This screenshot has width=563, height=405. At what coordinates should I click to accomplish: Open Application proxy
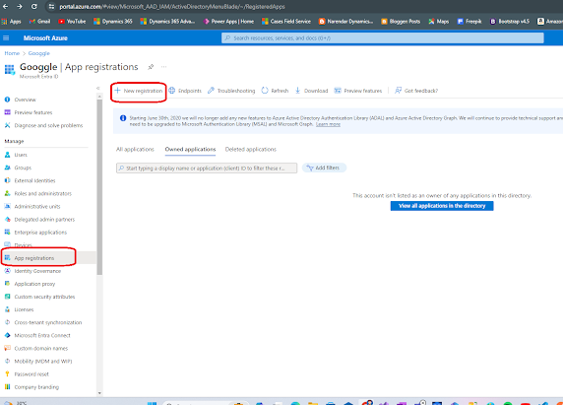click(x=34, y=284)
